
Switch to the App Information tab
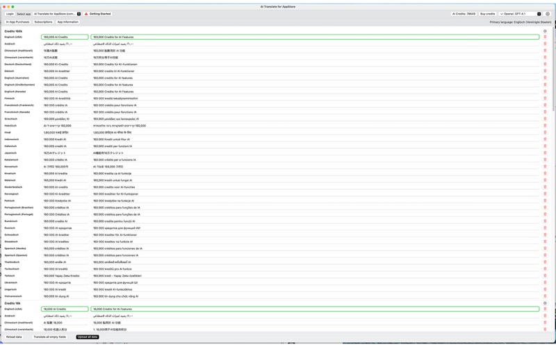(67, 22)
